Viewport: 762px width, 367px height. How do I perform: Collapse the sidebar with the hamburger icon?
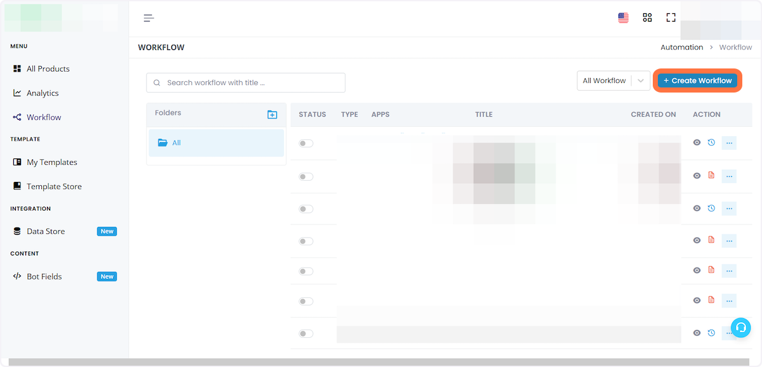point(149,18)
